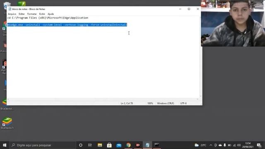Screen dimensions: 265x149
Task: Click the down arrow of vertical scrollbar
Action: pos(200,96)
